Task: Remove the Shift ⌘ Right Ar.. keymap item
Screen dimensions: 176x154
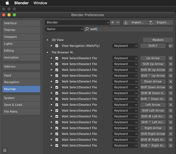Action: pyautogui.click(x=171, y=139)
